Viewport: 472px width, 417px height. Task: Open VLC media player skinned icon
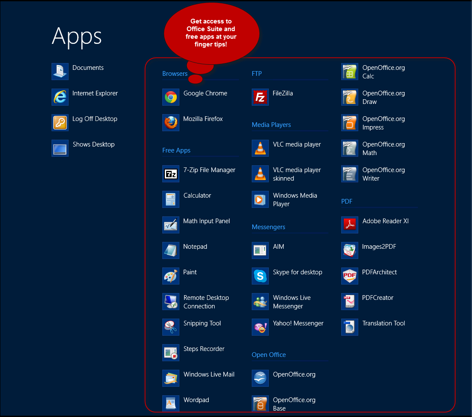tap(260, 174)
